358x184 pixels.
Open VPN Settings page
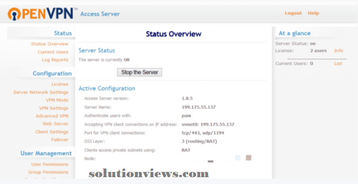tap(54, 108)
